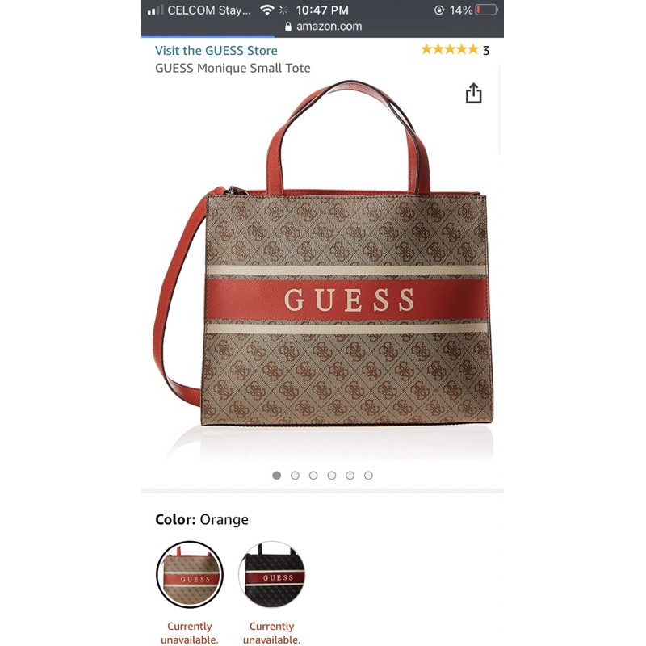Tap the rotation lock icon near battery percentage
646x646 pixels.
click(439, 10)
